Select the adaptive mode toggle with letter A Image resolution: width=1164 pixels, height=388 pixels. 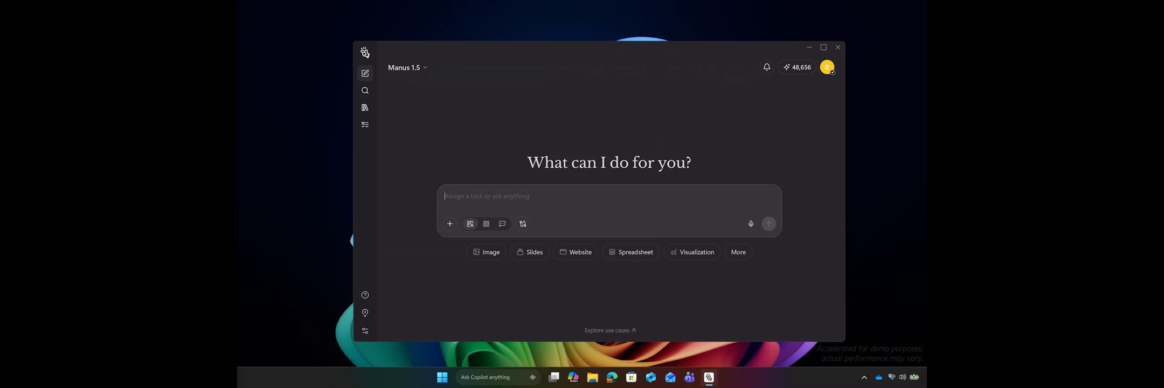point(470,224)
